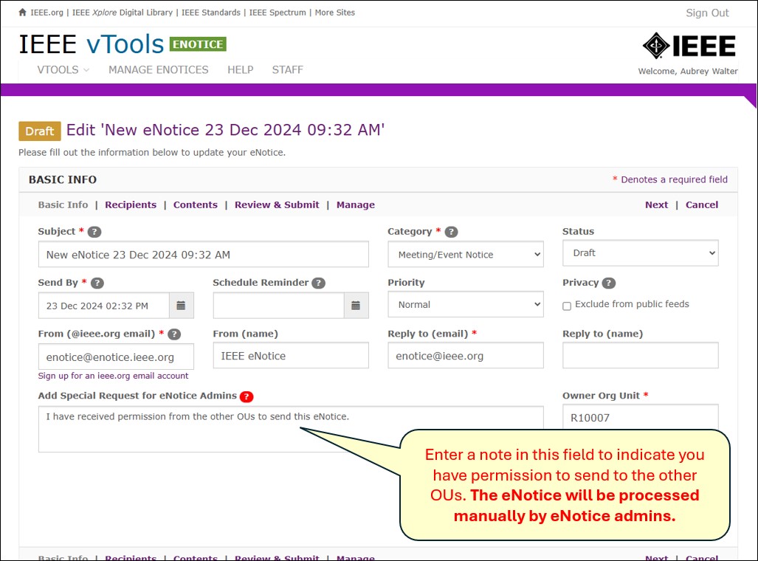Click Sign up for an ieee.org email account

[x=113, y=376]
